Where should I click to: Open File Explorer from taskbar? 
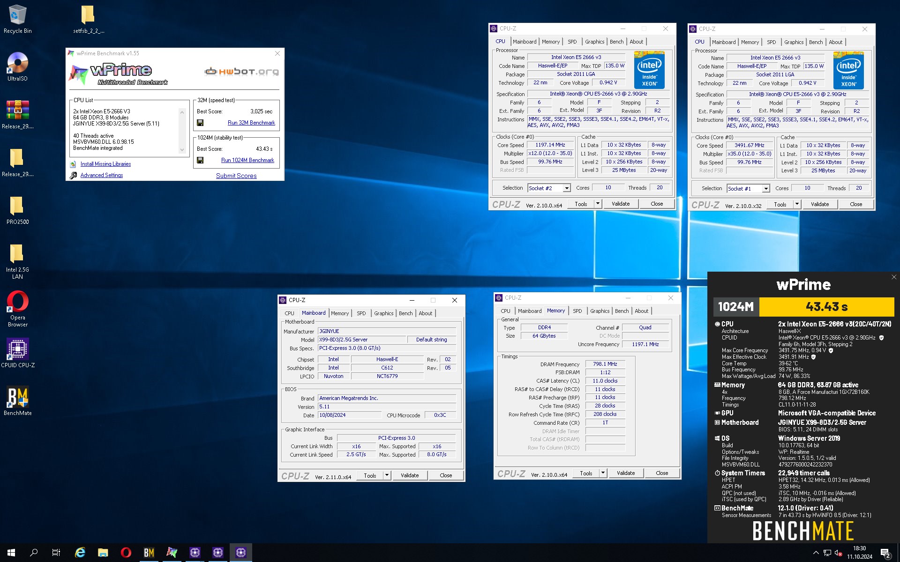coord(103,553)
